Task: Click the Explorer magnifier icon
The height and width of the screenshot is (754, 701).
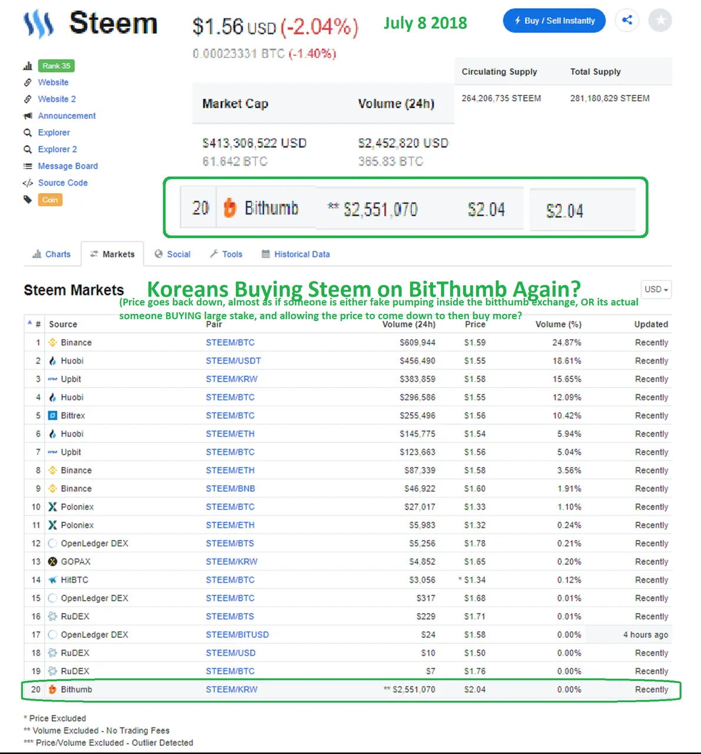Action: 28,133
